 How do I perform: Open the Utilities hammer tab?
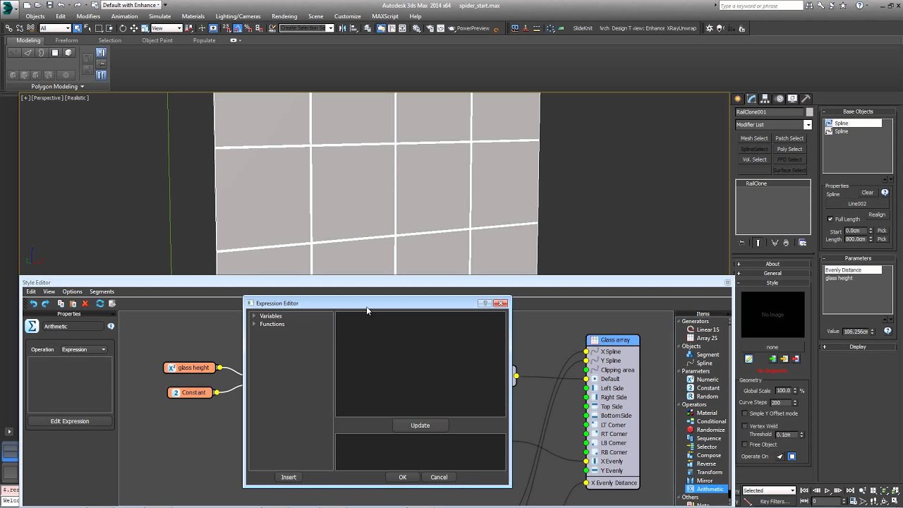806,99
